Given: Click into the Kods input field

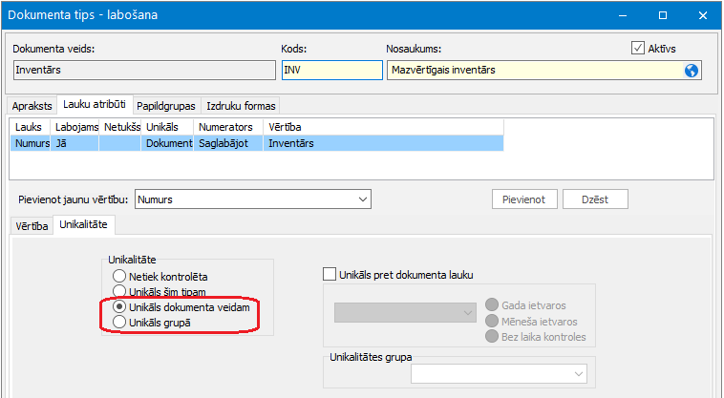Looking at the screenshot, I should (x=330, y=70).
